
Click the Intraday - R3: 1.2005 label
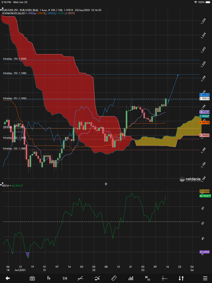[x=15, y=59]
